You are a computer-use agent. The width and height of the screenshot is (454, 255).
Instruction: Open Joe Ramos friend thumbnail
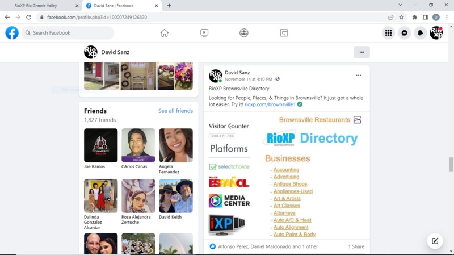pyautogui.click(x=100, y=145)
